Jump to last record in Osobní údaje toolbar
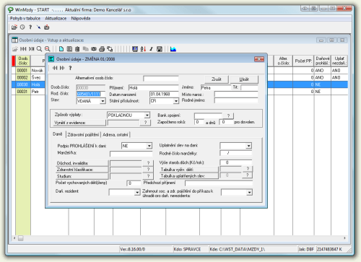Screen dimensions: 361x262 [x=31, y=49]
